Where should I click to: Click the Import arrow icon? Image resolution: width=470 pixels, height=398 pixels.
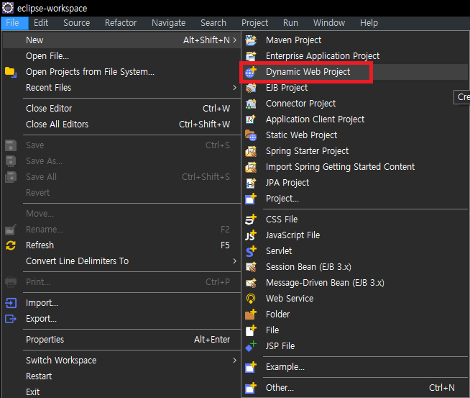pyautogui.click(x=11, y=303)
